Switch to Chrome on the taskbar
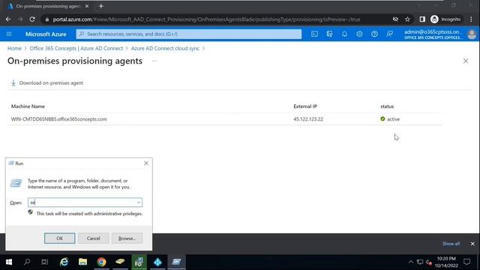 click(x=102, y=262)
